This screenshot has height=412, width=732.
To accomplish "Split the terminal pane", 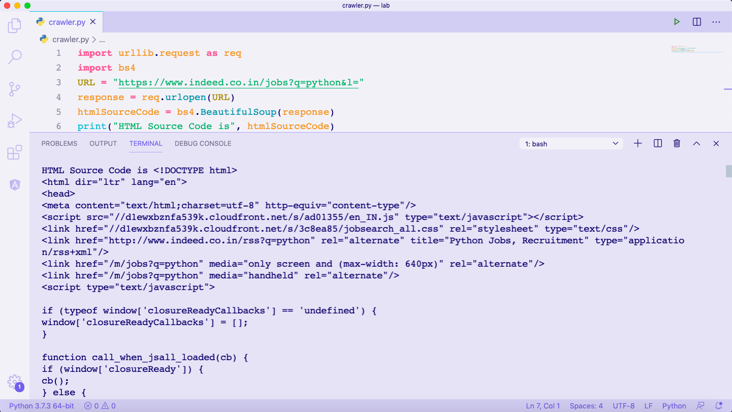I will 658,144.
